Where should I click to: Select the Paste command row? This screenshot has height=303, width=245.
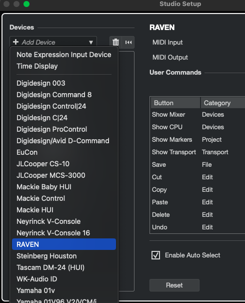point(197,202)
